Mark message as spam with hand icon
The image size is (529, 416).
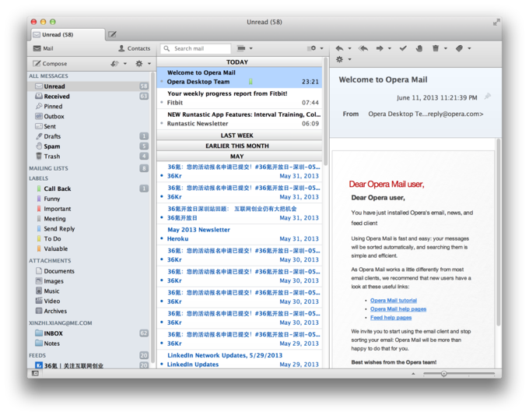coord(419,48)
